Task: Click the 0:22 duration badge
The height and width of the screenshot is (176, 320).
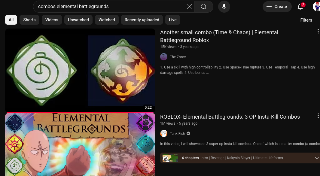Action: 148,108
